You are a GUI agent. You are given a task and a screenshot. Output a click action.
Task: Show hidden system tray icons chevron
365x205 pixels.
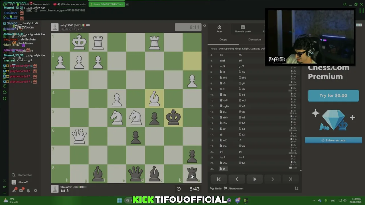coord(313,200)
